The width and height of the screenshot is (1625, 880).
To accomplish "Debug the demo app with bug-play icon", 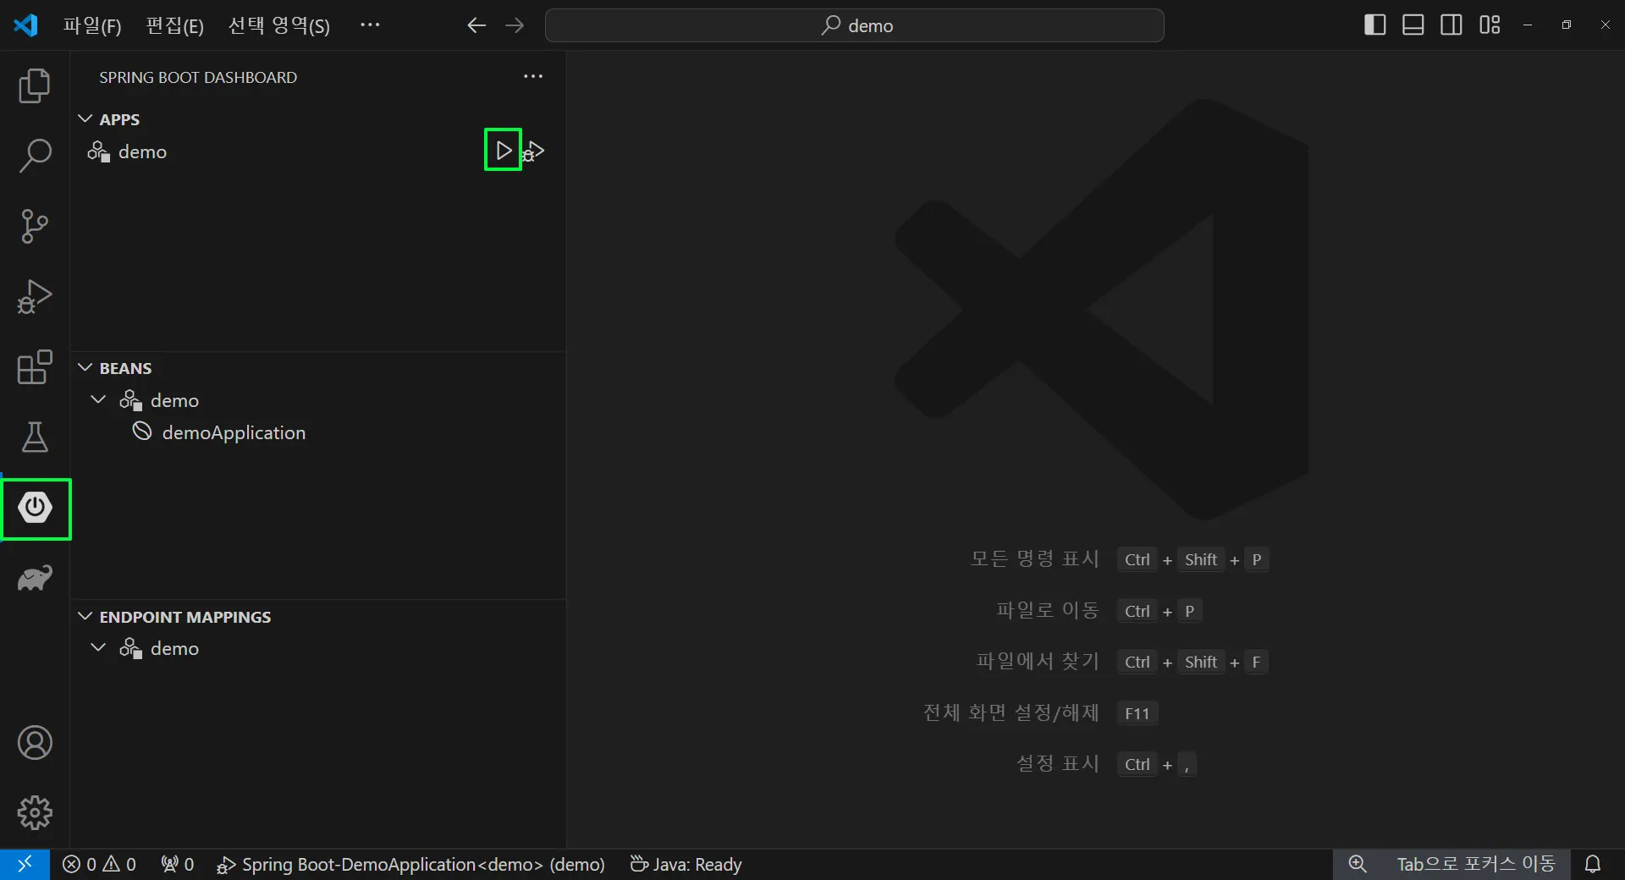I will [534, 151].
